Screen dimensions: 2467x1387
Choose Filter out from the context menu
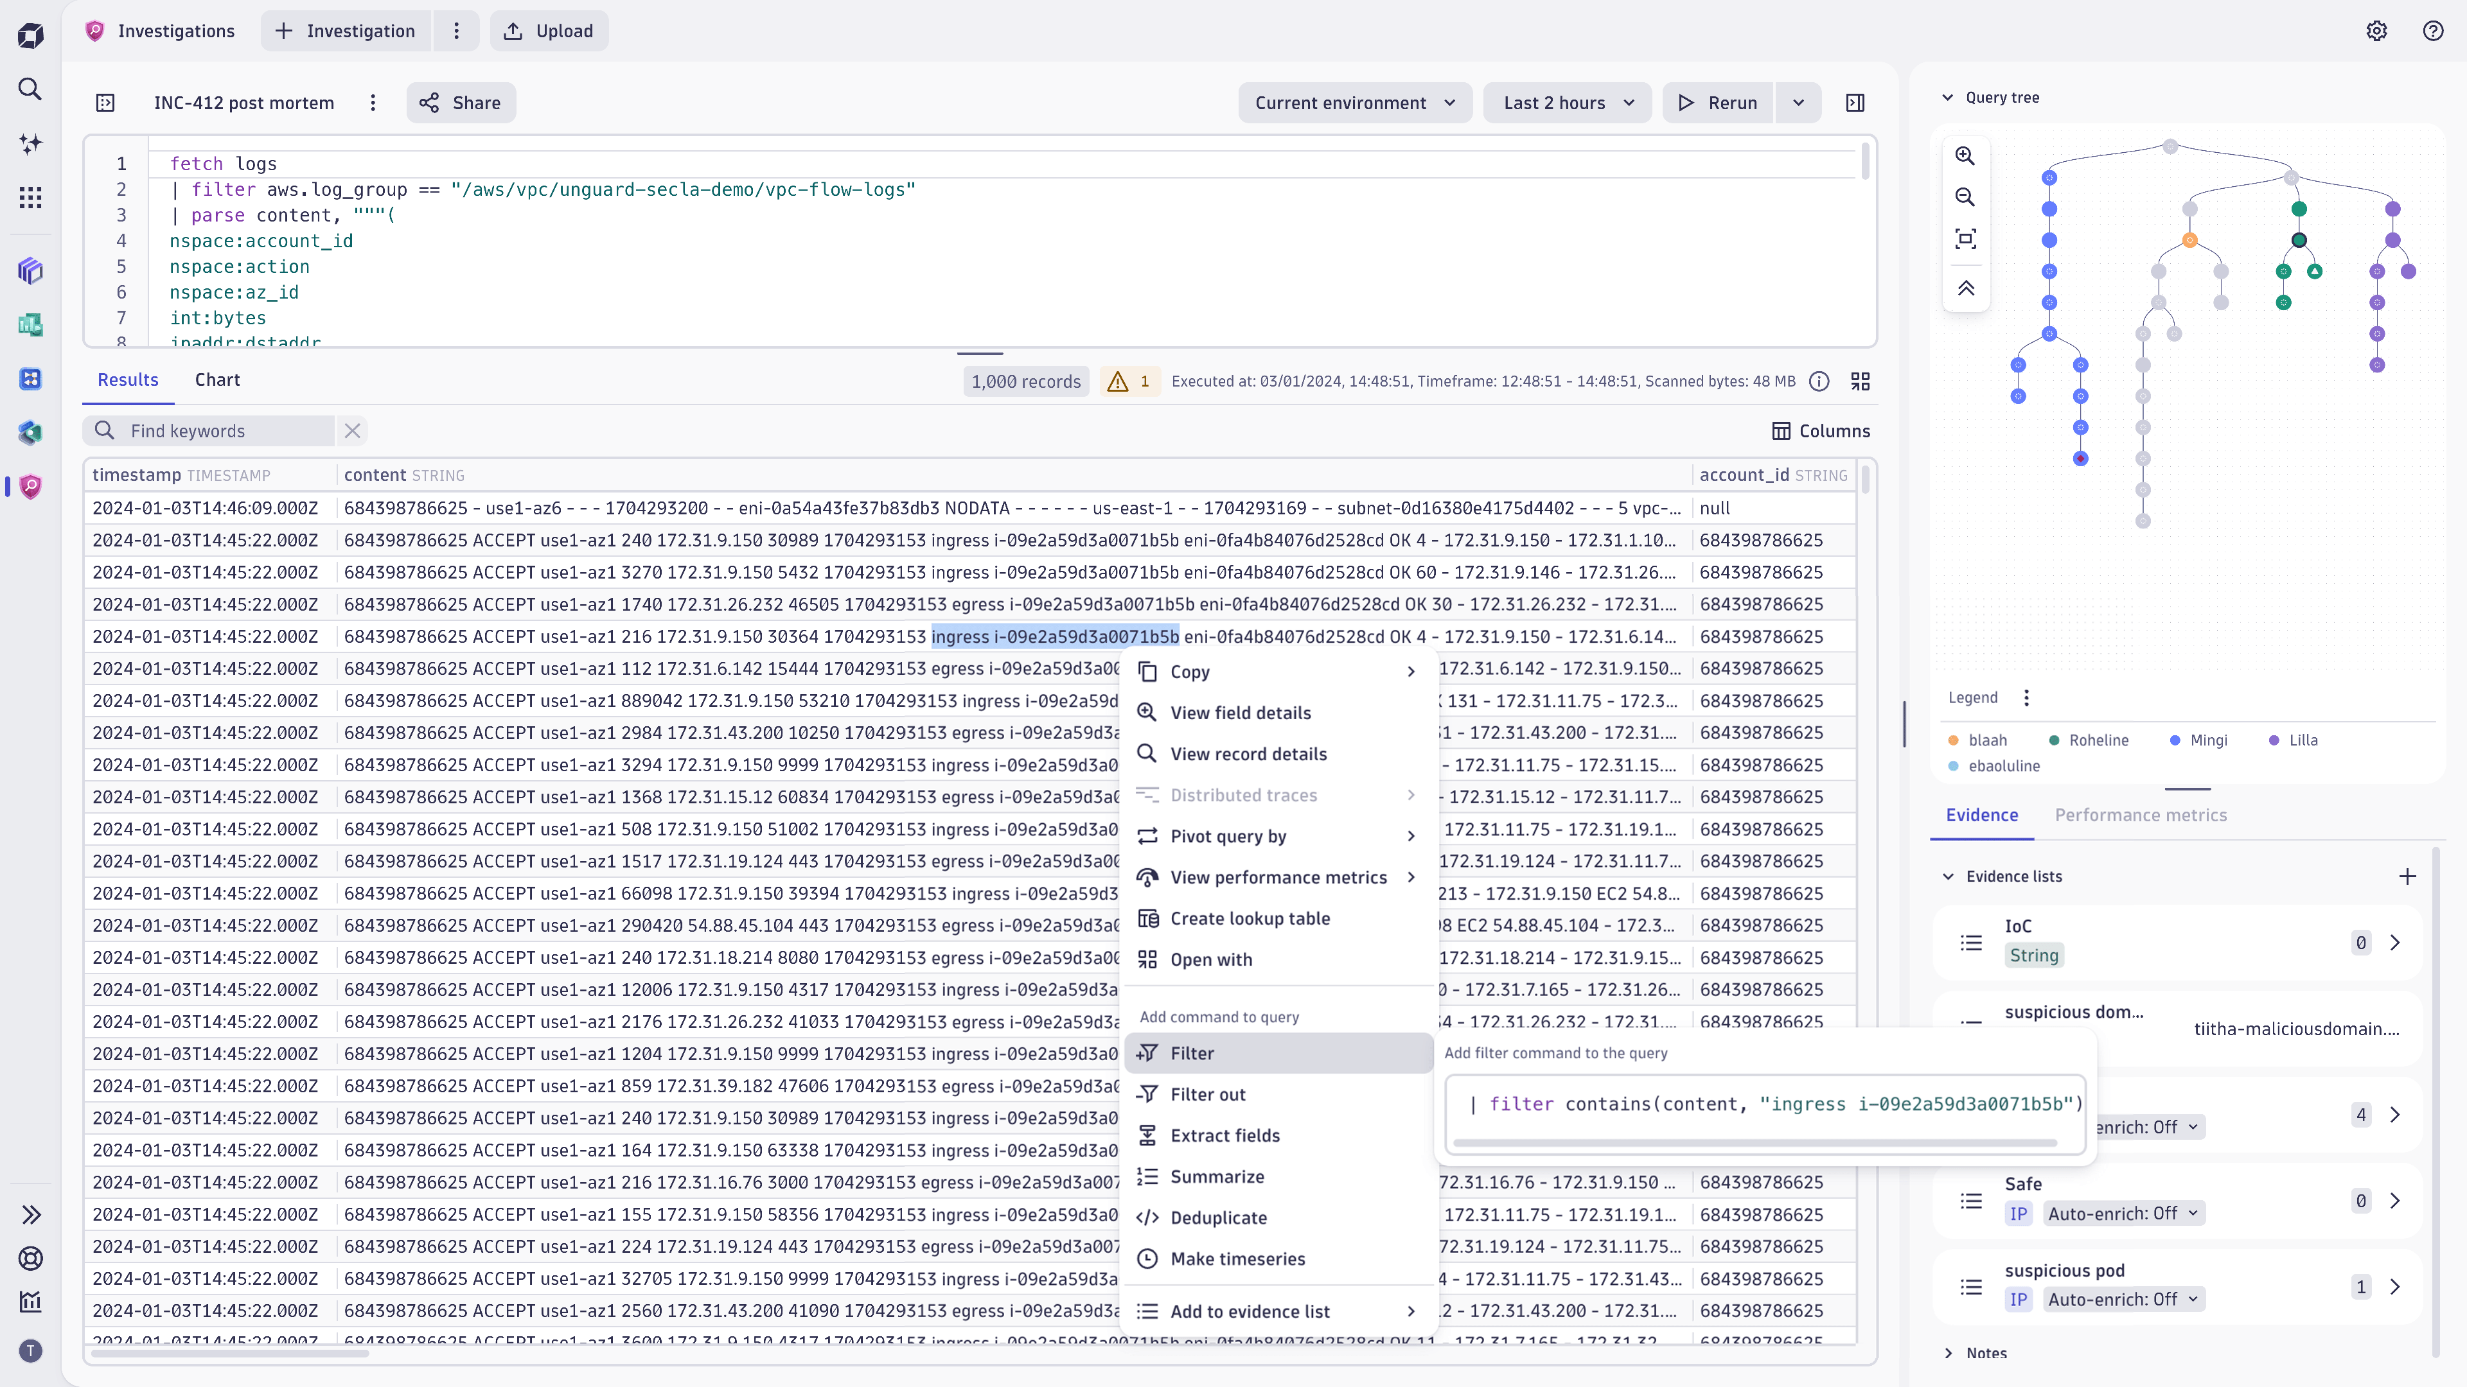[x=1208, y=1094]
